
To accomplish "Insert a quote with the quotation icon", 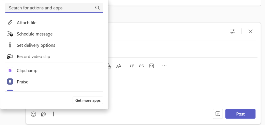I will click(x=131, y=66).
